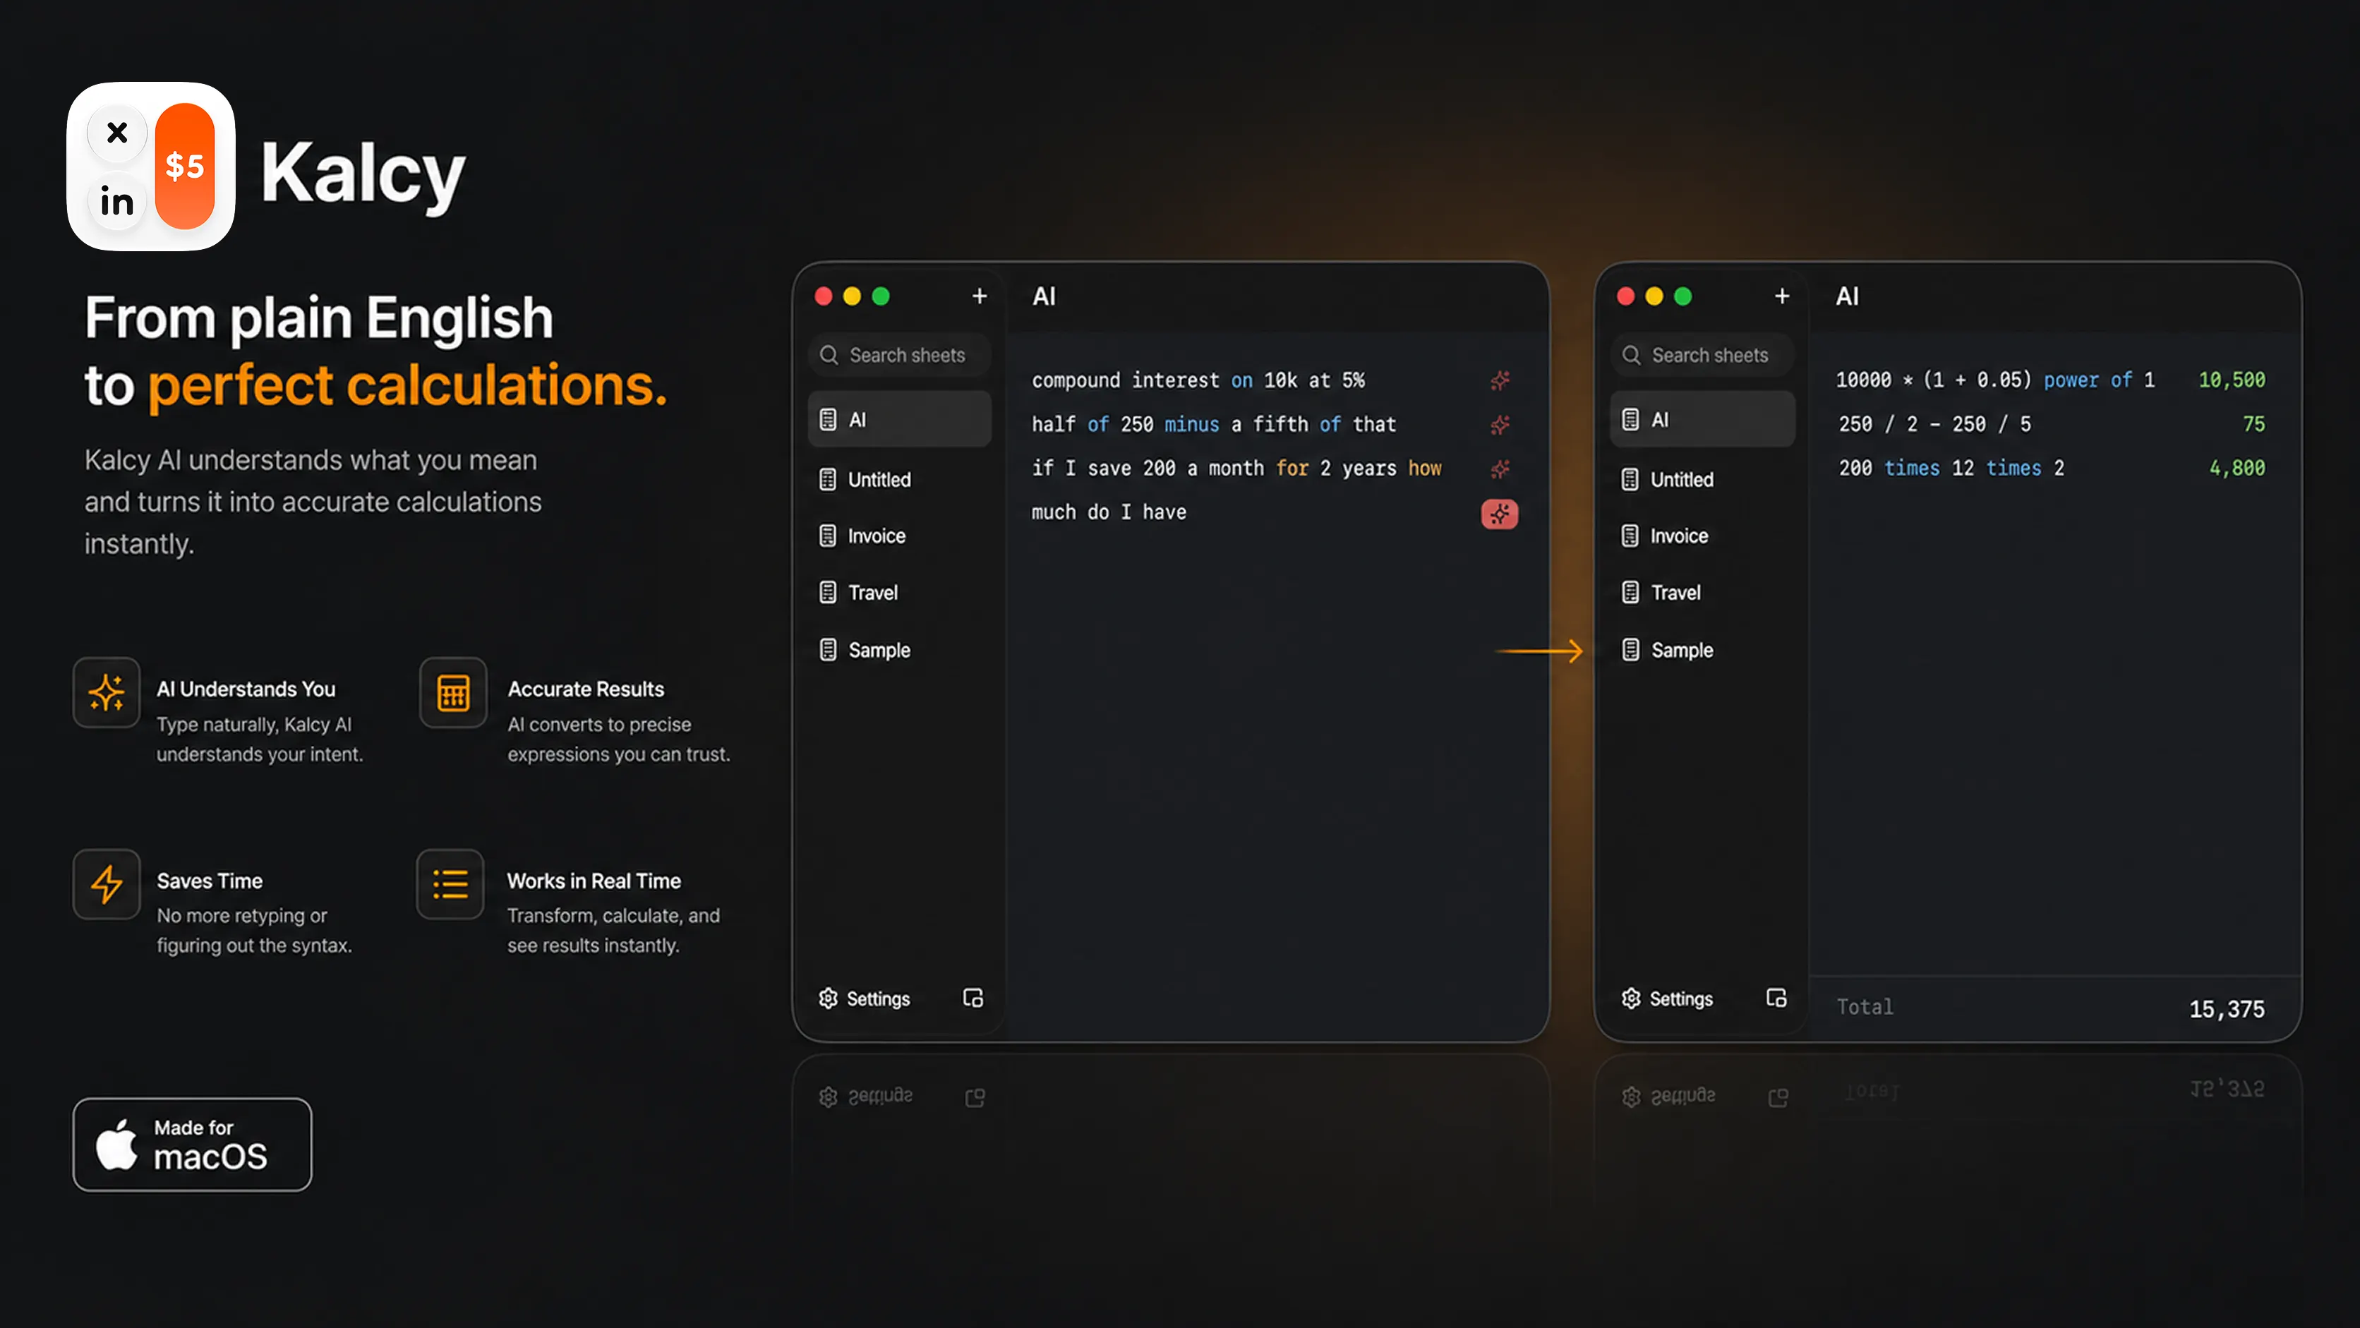Image resolution: width=2360 pixels, height=1328 pixels.
Task: Click the Total value 15,375
Action: tap(2226, 1009)
